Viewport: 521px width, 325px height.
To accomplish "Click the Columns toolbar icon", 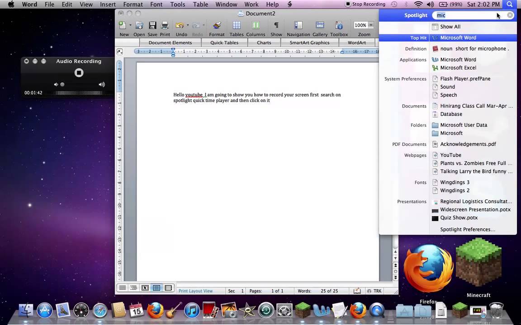I will click(x=256, y=26).
